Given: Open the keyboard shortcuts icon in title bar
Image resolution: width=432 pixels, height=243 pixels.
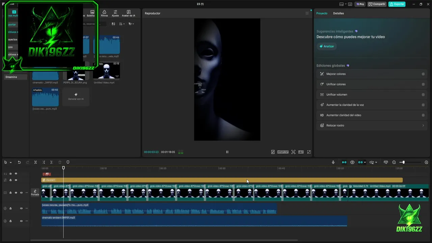Looking at the screenshot, I should (x=350, y=4).
